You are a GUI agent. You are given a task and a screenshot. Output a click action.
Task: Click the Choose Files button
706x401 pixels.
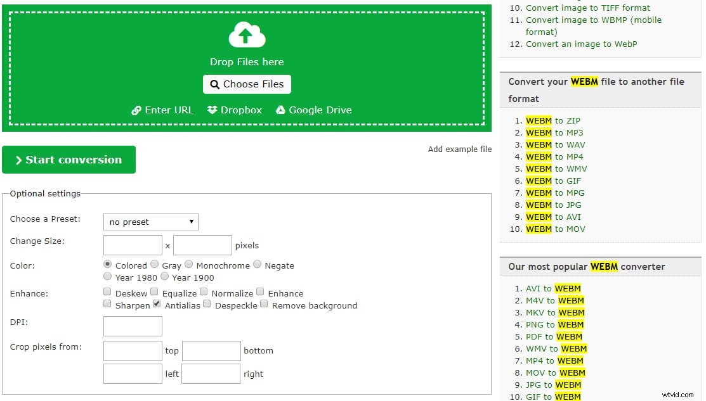pyautogui.click(x=247, y=84)
